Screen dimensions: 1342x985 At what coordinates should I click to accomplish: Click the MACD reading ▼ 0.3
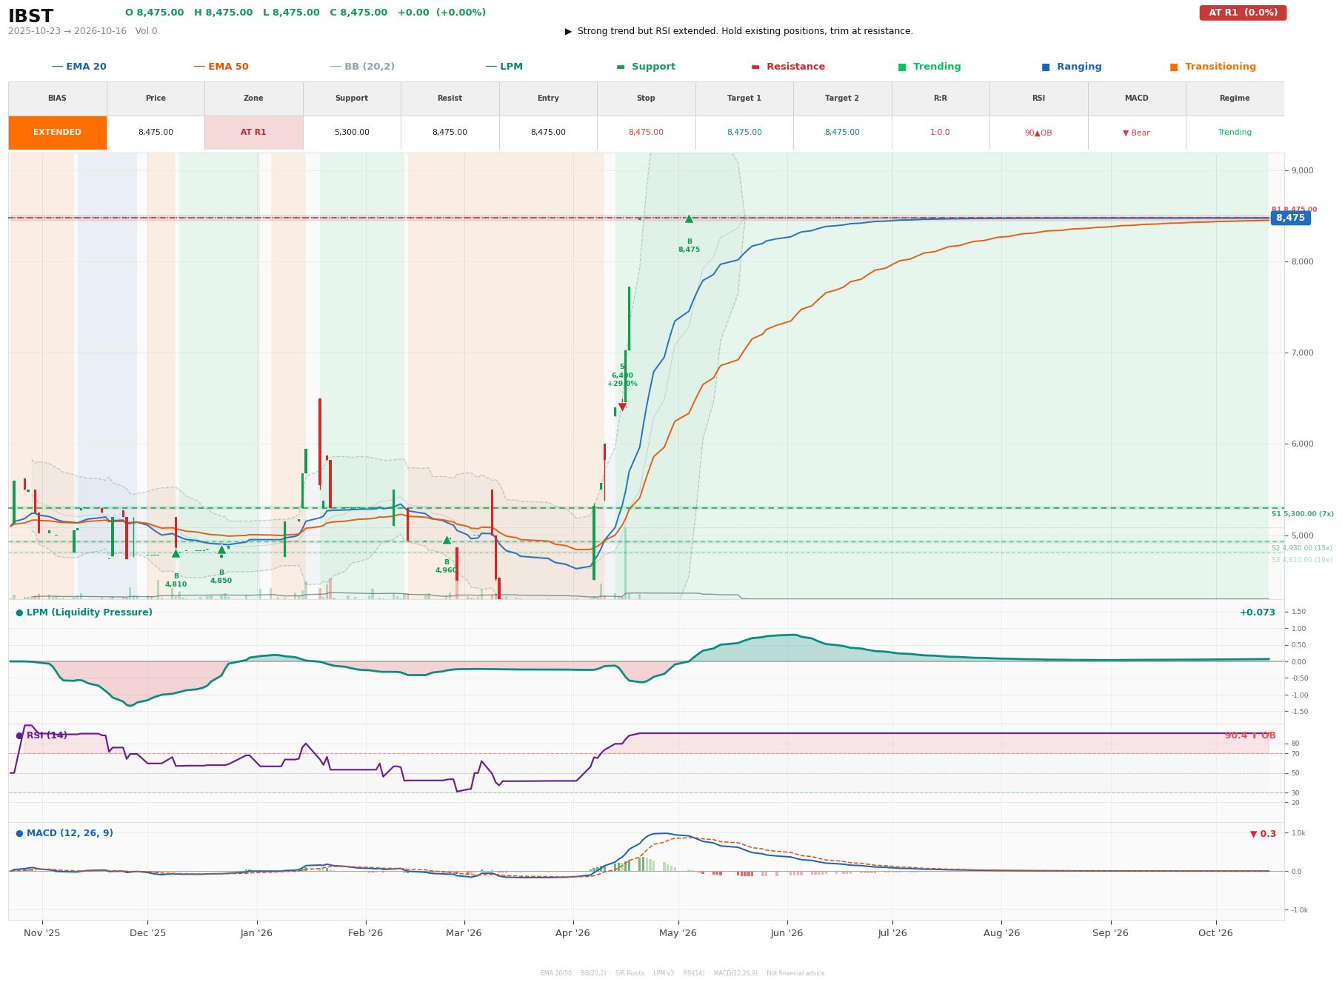click(x=1263, y=834)
